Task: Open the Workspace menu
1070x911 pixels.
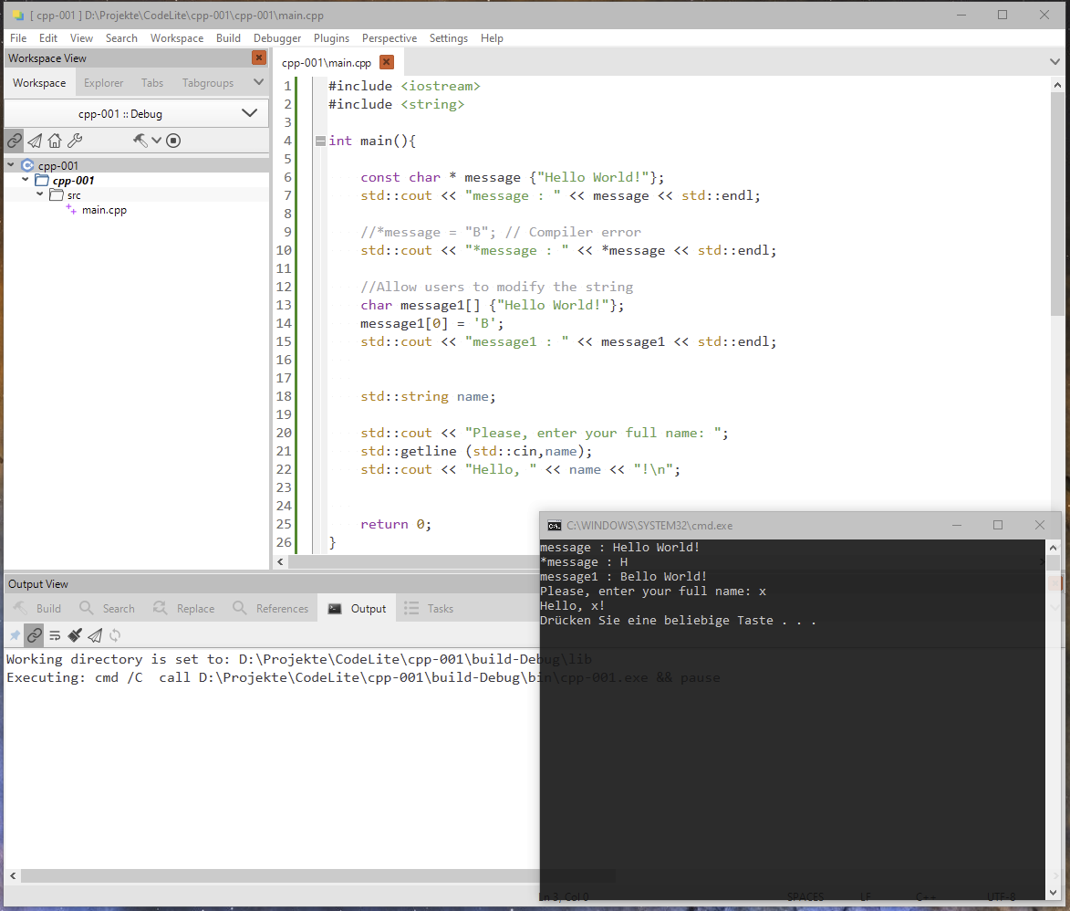Action: pyautogui.click(x=177, y=38)
